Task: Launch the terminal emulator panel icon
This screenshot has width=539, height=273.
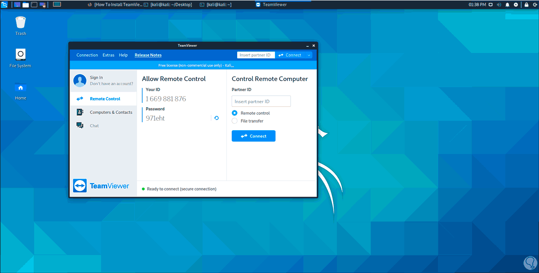Action: click(x=34, y=4)
